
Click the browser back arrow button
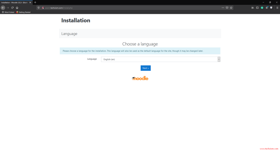coord(3,8)
